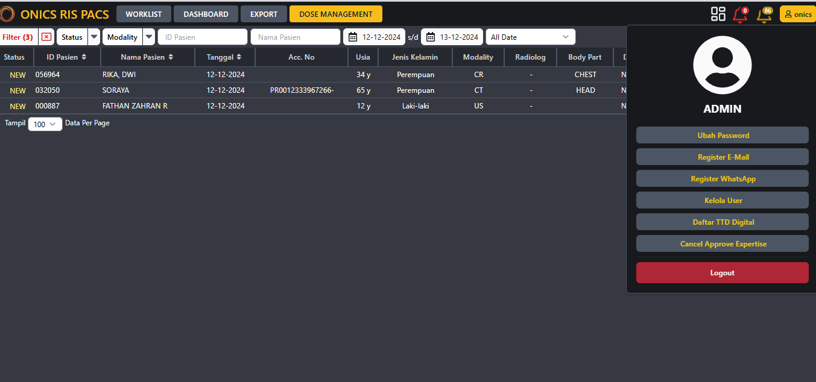Click the Ubah Password button
The width and height of the screenshot is (816, 382).
pyautogui.click(x=722, y=135)
